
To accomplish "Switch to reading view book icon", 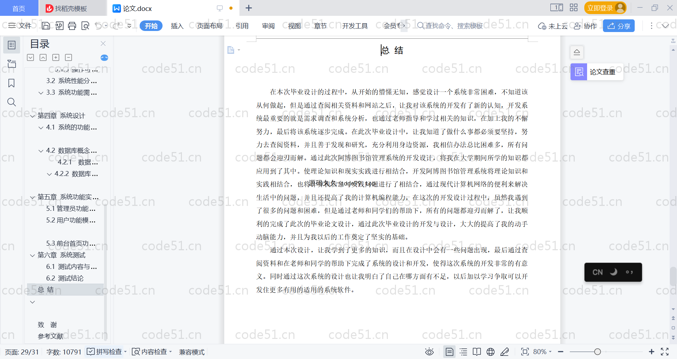I will [477, 352].
